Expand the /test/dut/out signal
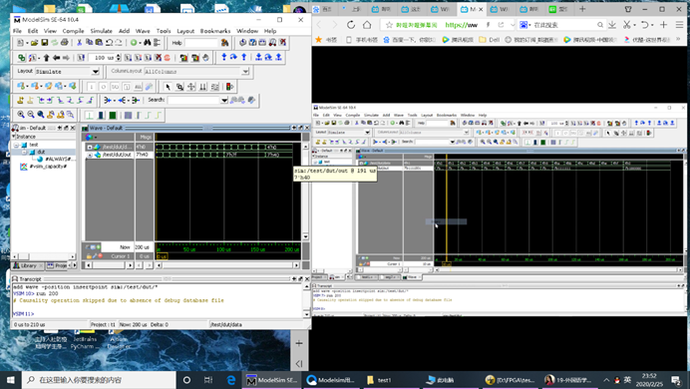Viewport: 690px width, 389px height. click(90, 155)
